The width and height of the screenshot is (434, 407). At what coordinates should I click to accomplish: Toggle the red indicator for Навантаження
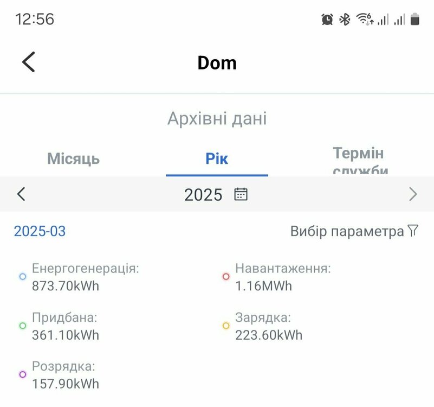coord(226,276)
